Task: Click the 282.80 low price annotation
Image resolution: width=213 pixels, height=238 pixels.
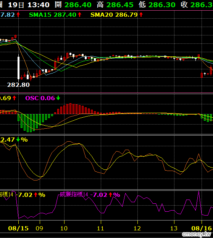Action: pos(18,85)
